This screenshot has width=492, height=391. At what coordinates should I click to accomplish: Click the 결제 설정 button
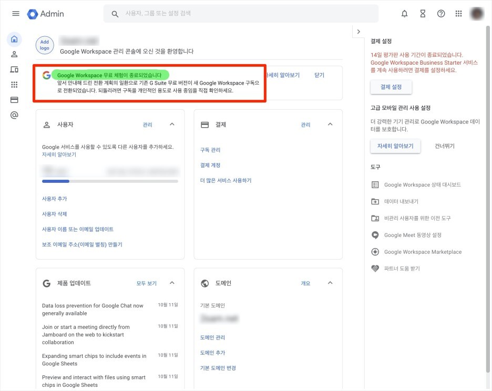click(x=391, y=87)
